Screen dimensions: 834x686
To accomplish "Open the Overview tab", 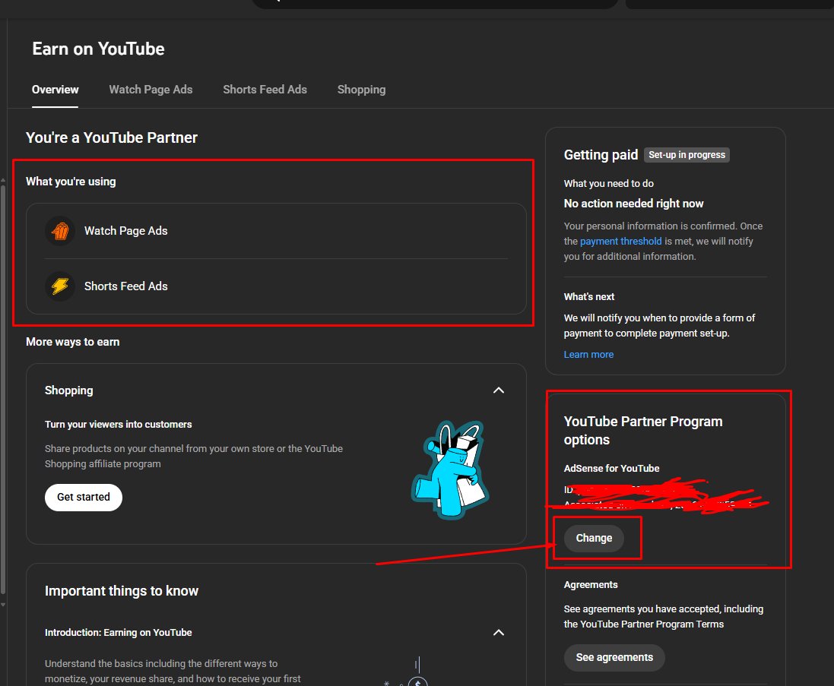I will point(55,90).
